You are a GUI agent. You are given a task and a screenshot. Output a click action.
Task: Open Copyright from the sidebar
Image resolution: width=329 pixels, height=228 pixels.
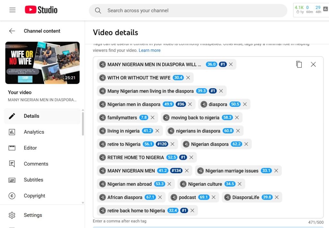click(x=34, y=196)
